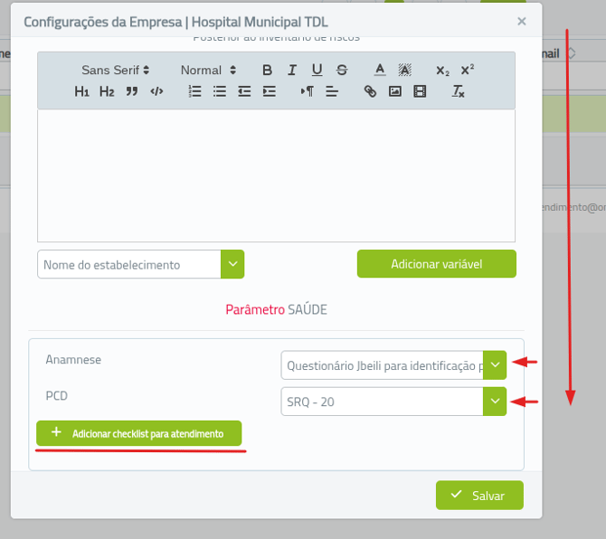
Task: Open the Anamnese questionnaire dropdown
Action: point(494,365)
